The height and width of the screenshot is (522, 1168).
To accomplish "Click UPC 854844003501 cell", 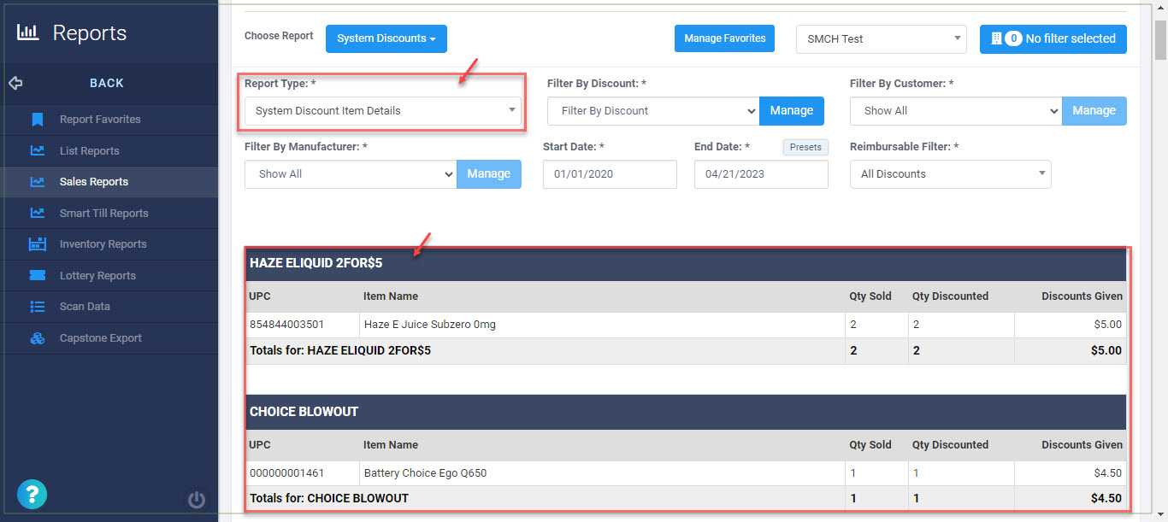I will click(x=303, y=325).
